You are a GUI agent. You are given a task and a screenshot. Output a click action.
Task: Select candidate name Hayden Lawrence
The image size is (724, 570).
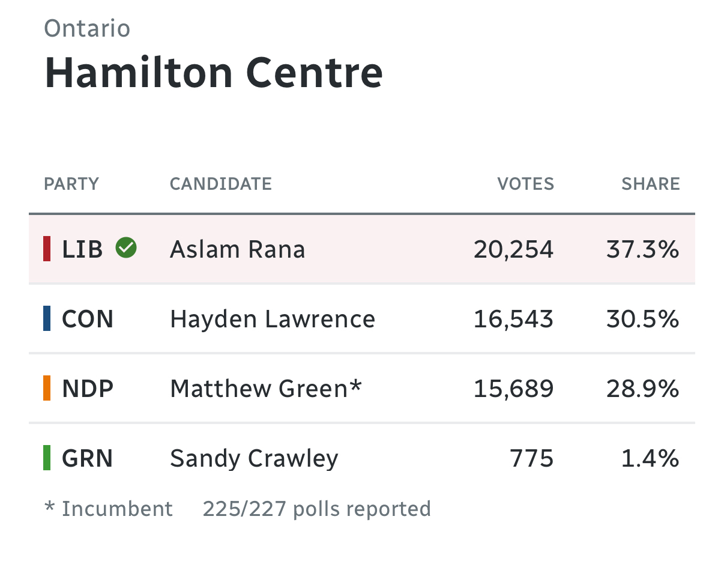[x=273, y=319]
